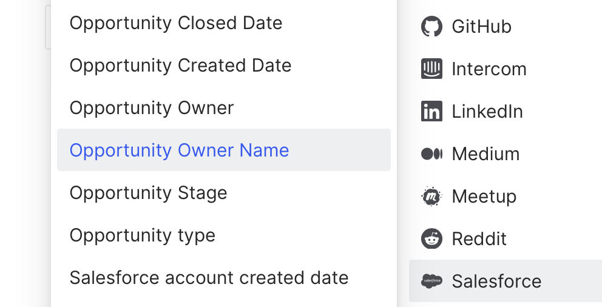Viewport: 602px width, 307px height.
Task: Select the Intercom text label
Action: coord(489,69)
